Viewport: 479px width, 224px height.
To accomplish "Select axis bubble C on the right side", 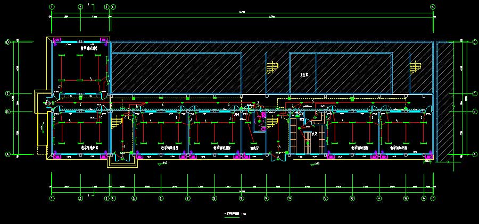I will (x=474, y=93).
